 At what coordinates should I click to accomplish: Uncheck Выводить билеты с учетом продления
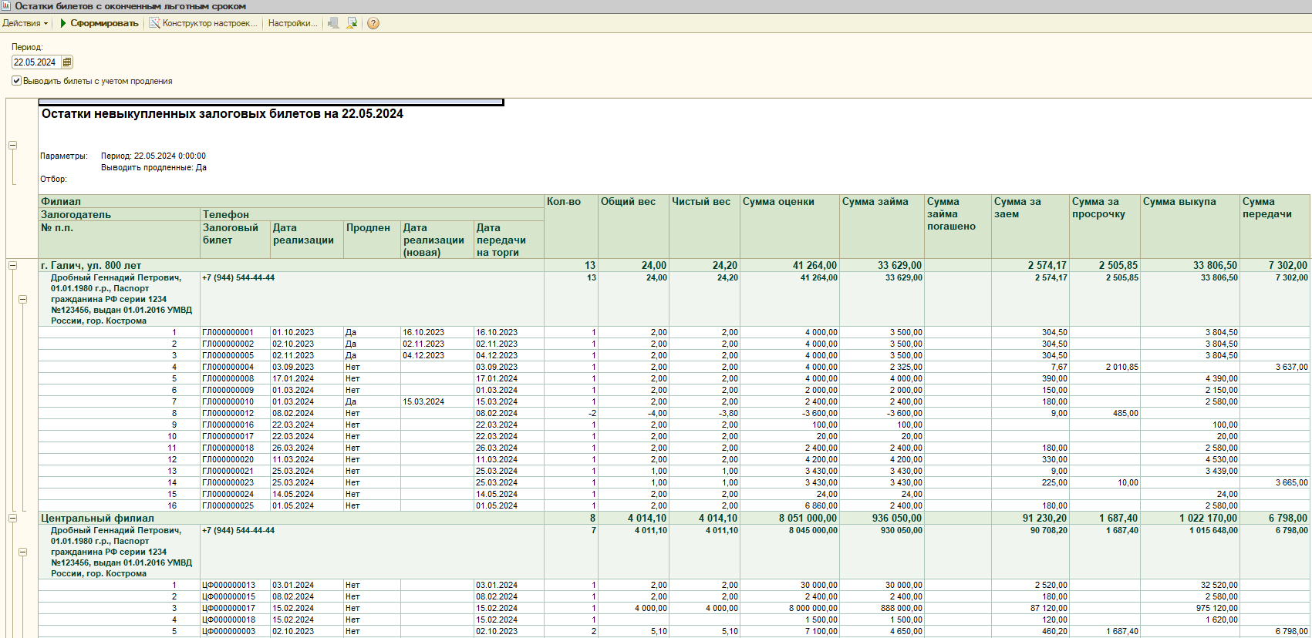tap(16, 81)
